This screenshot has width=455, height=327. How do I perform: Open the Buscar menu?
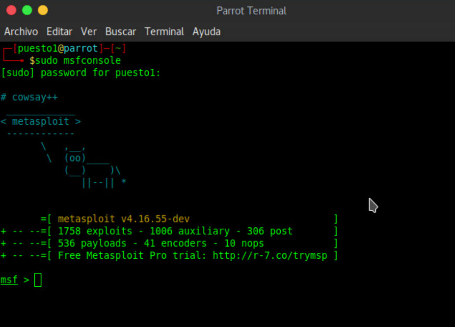[120, 31]
